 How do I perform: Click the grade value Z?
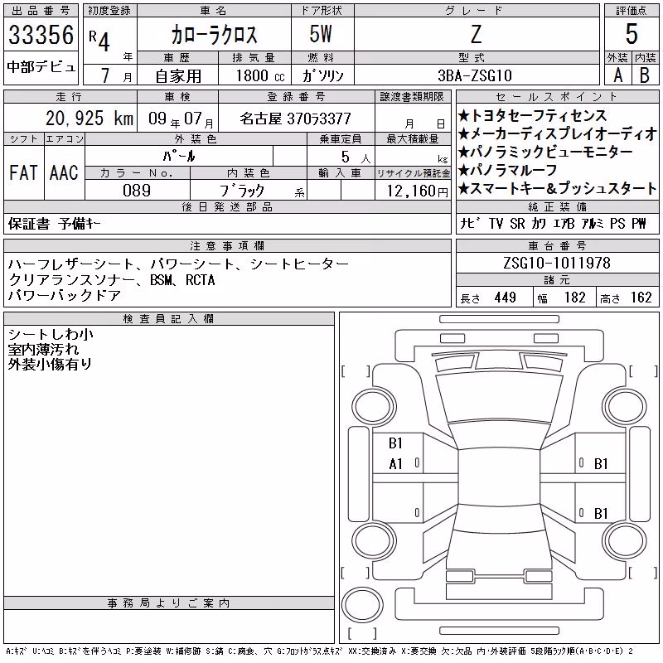tap(476, 34)
